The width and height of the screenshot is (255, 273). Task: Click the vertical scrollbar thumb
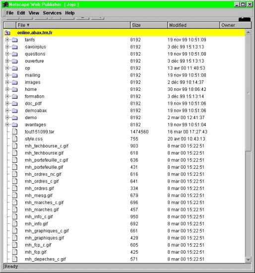point(248,93)
